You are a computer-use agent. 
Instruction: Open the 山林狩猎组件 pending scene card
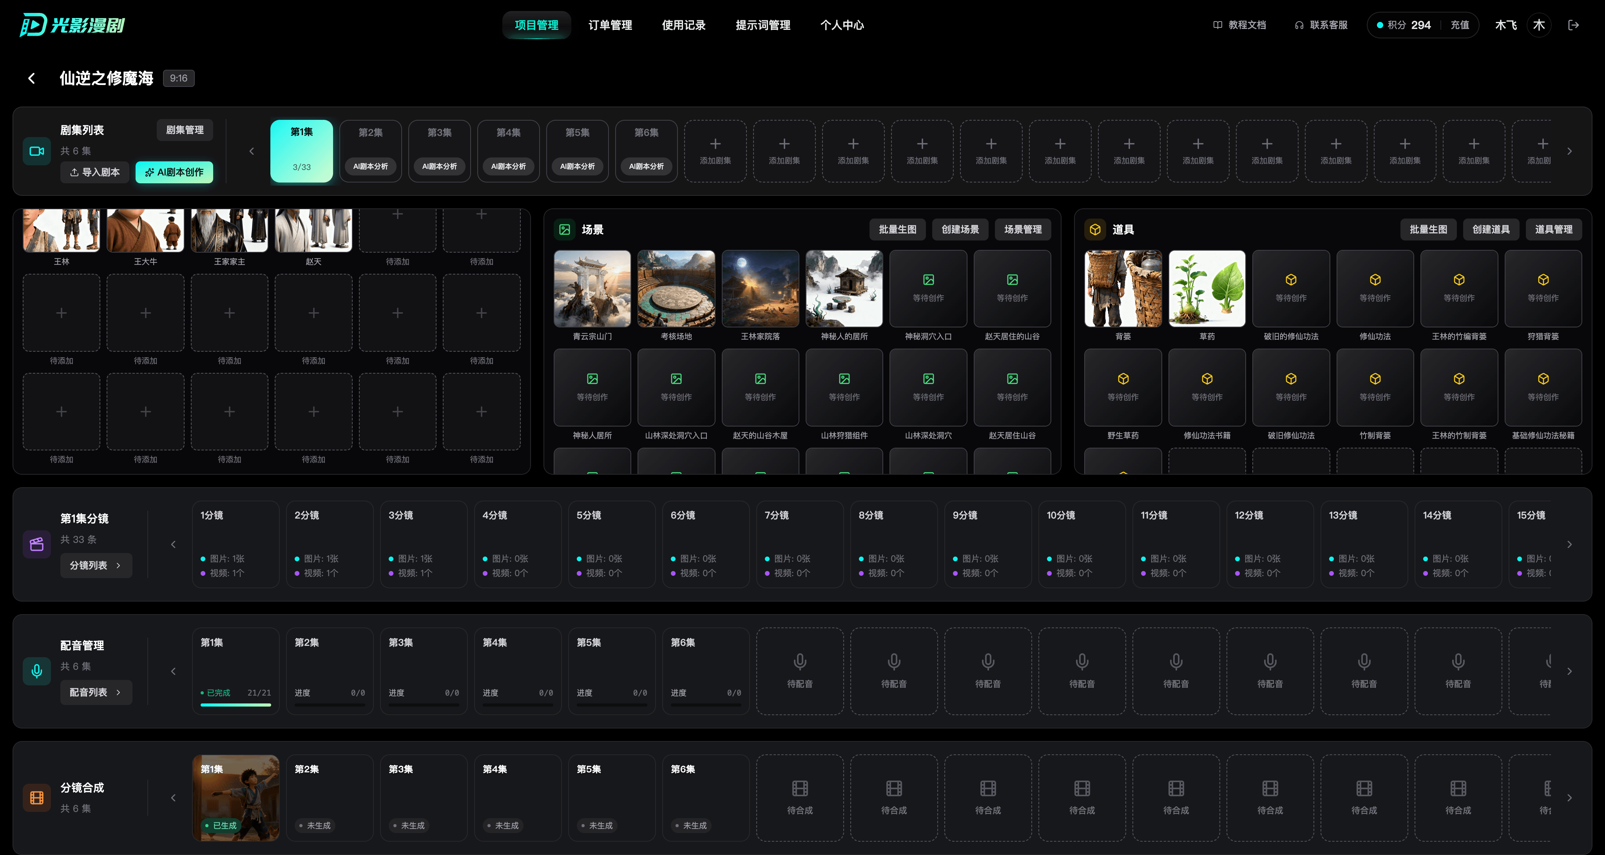(x=844, y=387)
